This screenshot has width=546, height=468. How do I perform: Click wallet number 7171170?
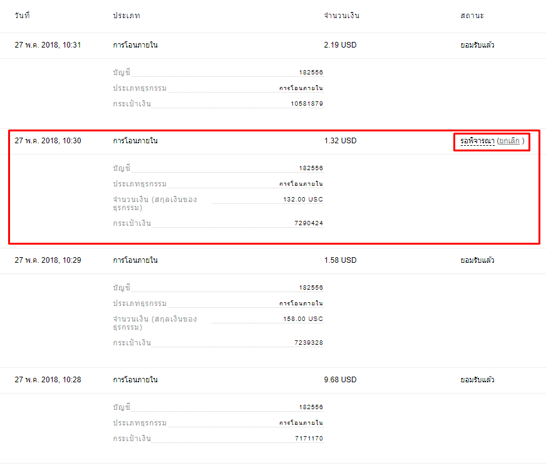coord(309,439)
